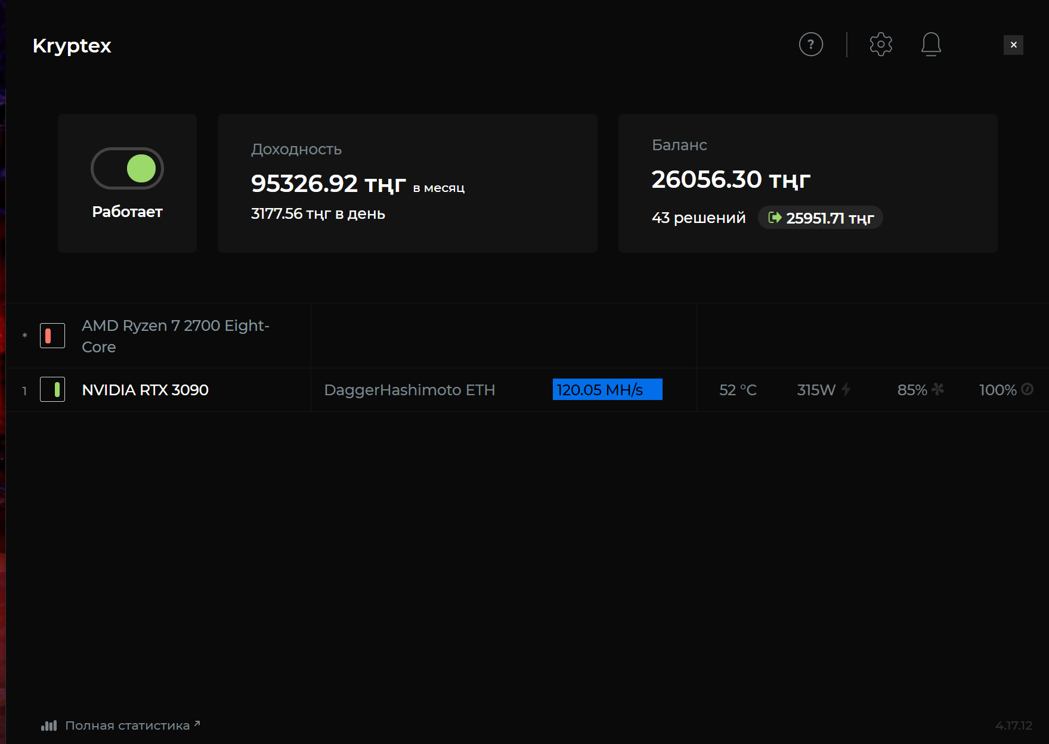This screenshot has width=1049, height=744.
Task: Click the Kryptex logo title
Action: (72, 46)
